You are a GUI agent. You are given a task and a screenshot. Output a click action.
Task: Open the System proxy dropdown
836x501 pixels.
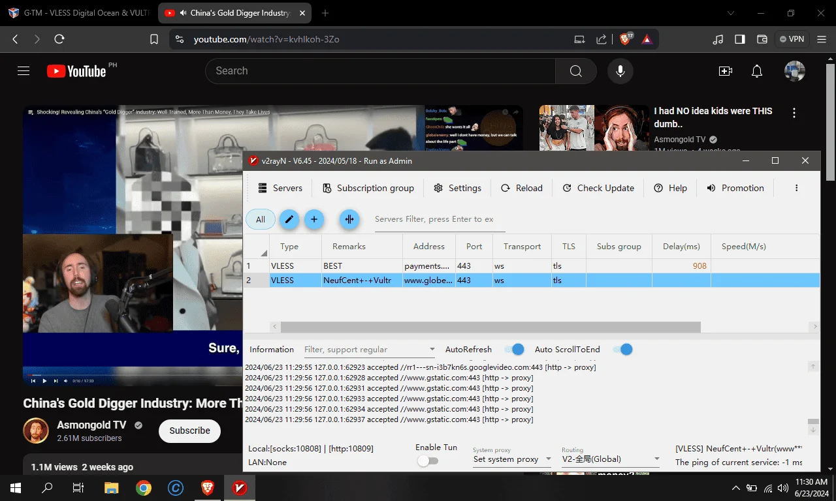click(512, 459)
